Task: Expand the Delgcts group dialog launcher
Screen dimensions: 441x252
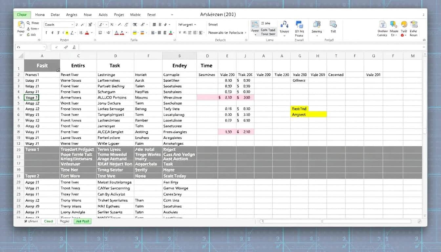Action: click(245, 40)
